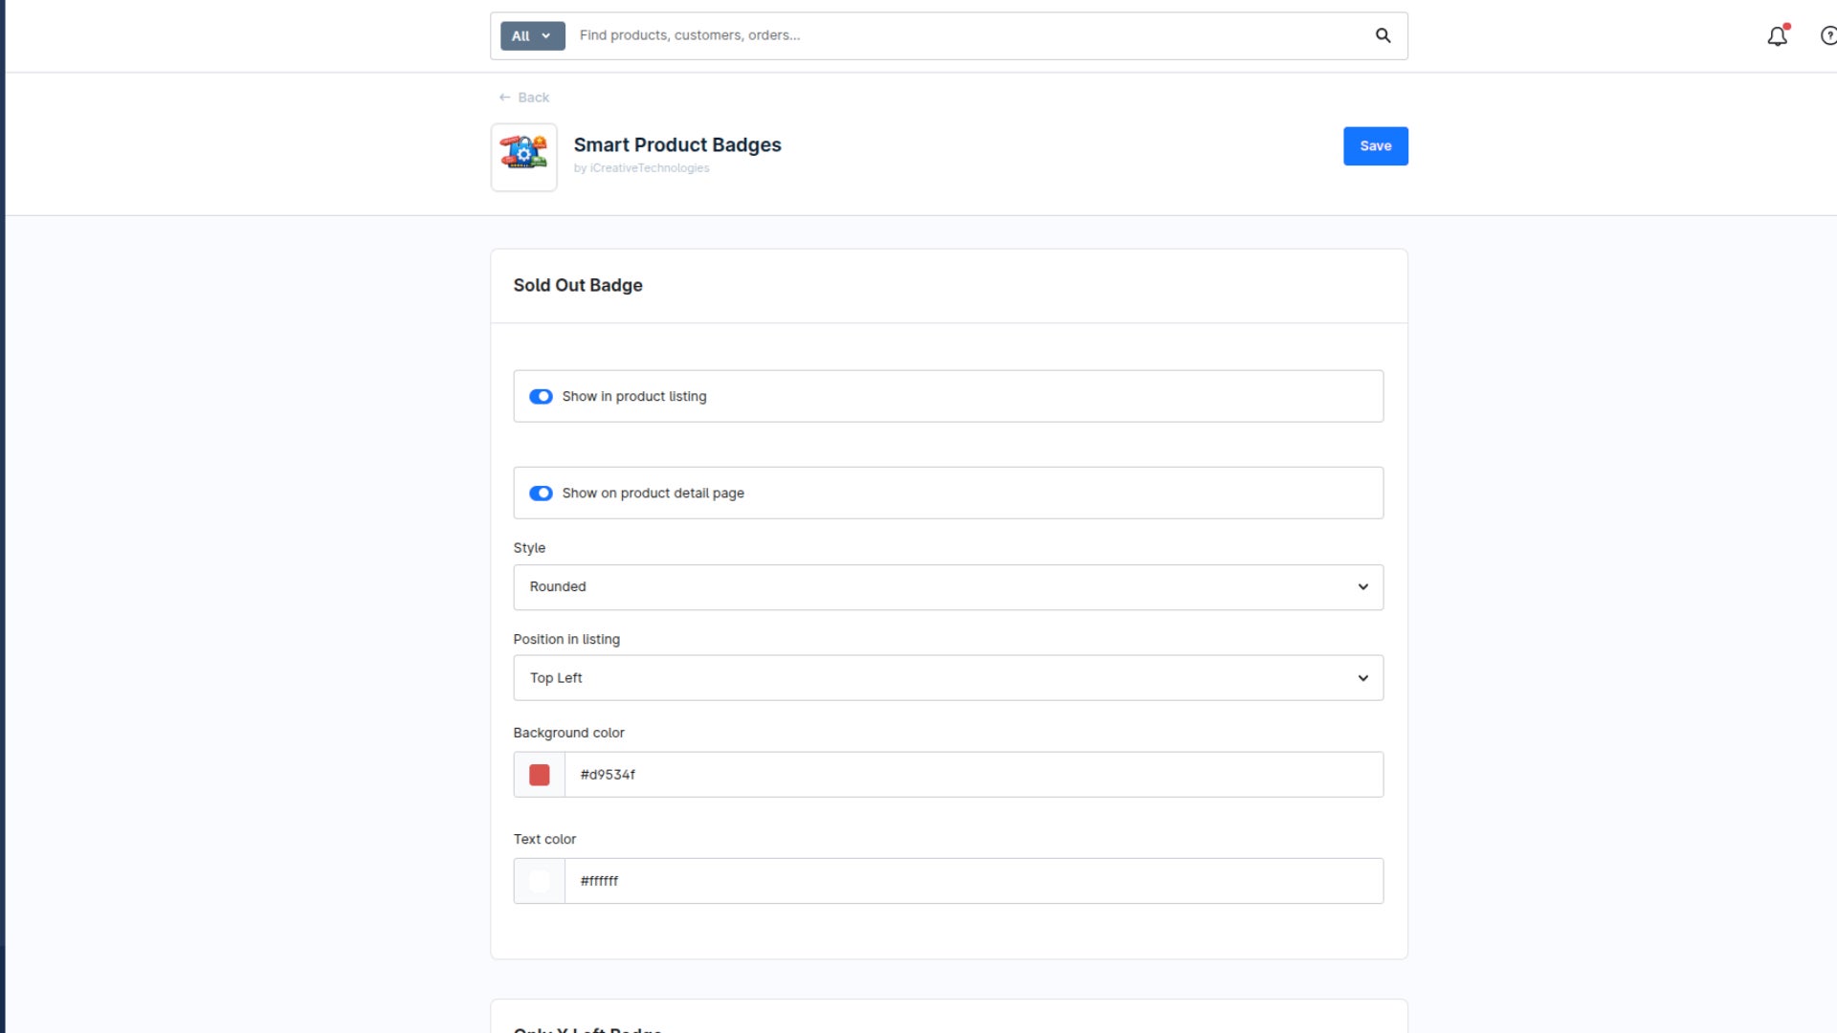Edit the Text color hex field #ffffff

974,881
